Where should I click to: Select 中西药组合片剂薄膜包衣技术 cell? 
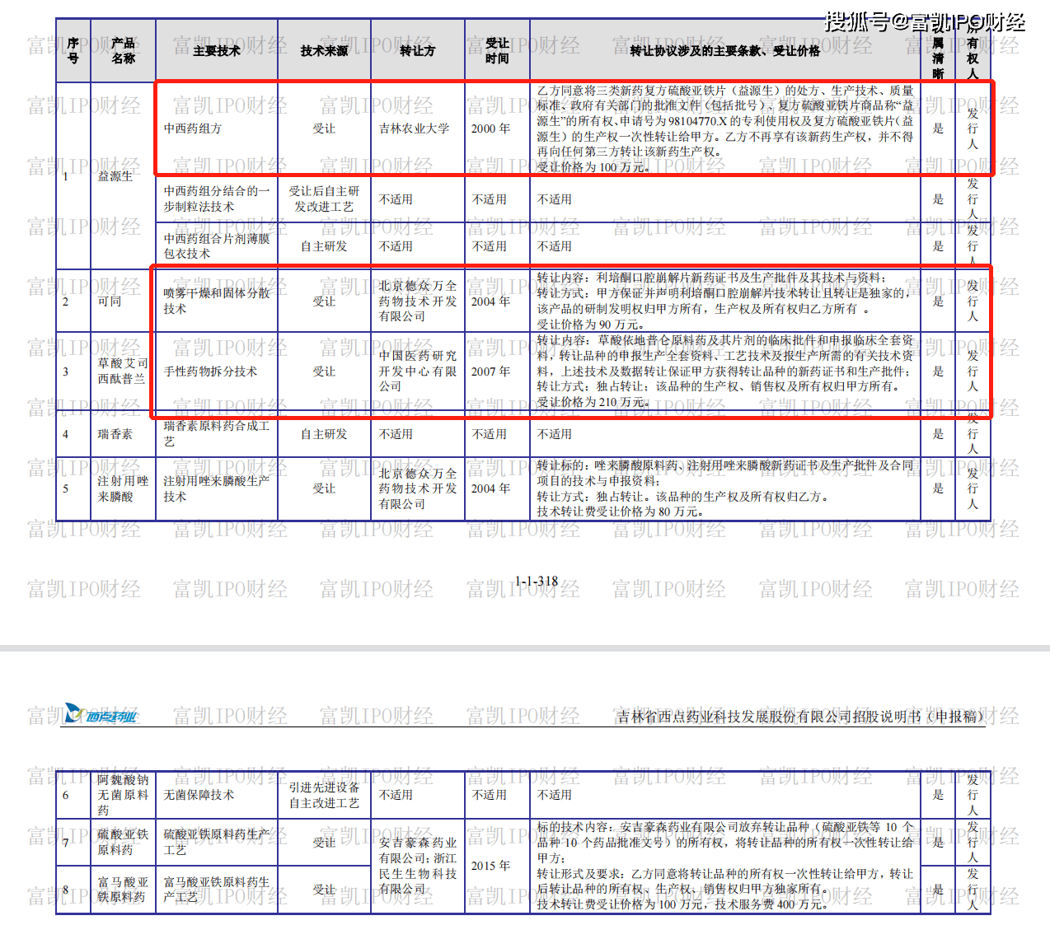point(217,245)
